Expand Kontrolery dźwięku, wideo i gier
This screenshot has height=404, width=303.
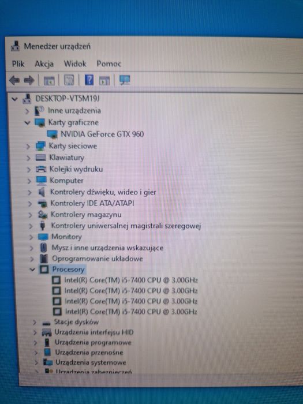29,192
